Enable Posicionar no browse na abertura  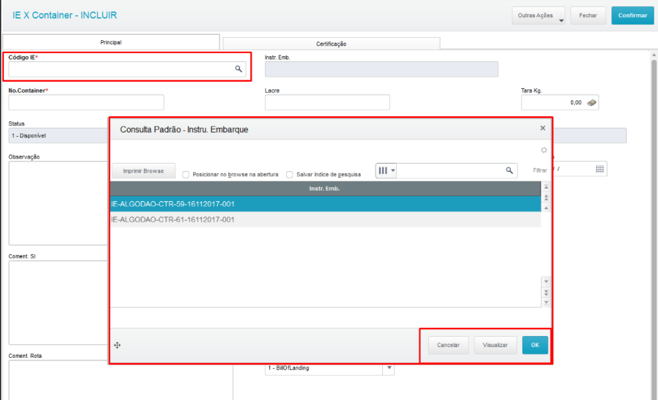tap(186, 174)
